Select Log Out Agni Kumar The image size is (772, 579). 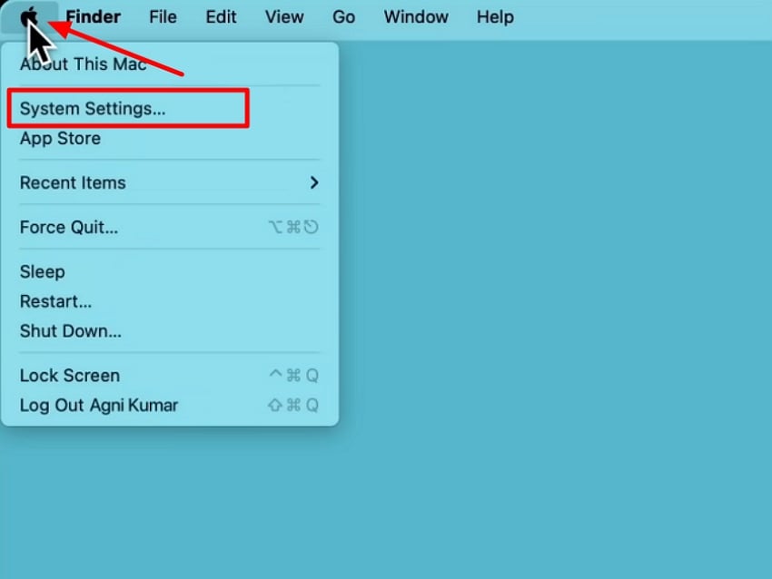click(170, 406)
